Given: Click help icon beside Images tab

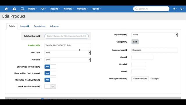Looking at the screenshot, I should coord(28,26).
